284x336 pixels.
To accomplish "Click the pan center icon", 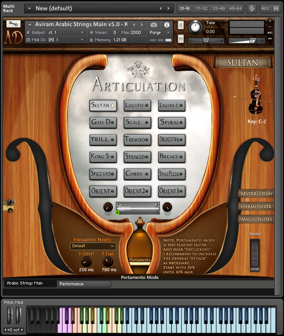I will click(206, 41).
